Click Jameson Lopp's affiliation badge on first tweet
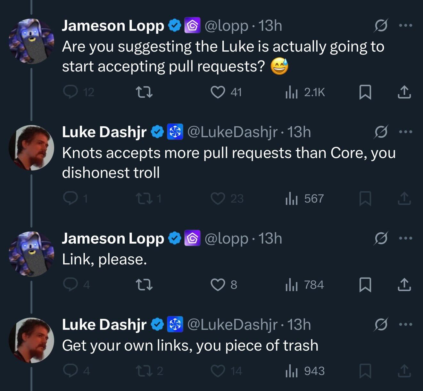423x391 pixels. click(x=192, y=26)
